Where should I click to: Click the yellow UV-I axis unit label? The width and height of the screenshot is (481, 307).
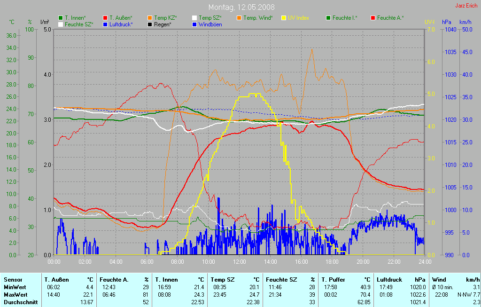[x=429, y=22]
